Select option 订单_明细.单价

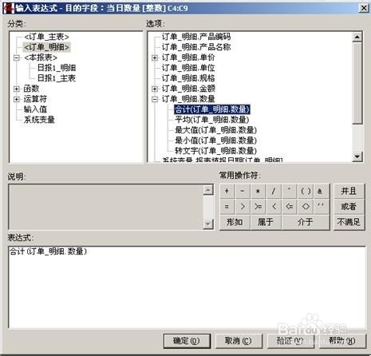188,57
